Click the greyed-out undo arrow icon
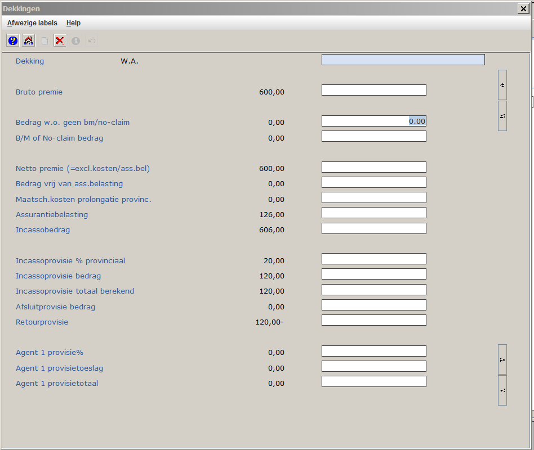 (92, 40)
